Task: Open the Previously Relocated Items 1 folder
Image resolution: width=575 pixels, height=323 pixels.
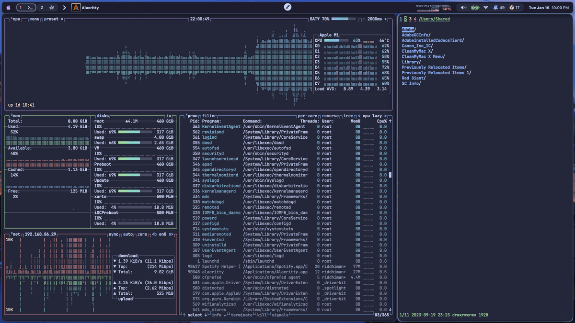Action: (x=437, y=73)
